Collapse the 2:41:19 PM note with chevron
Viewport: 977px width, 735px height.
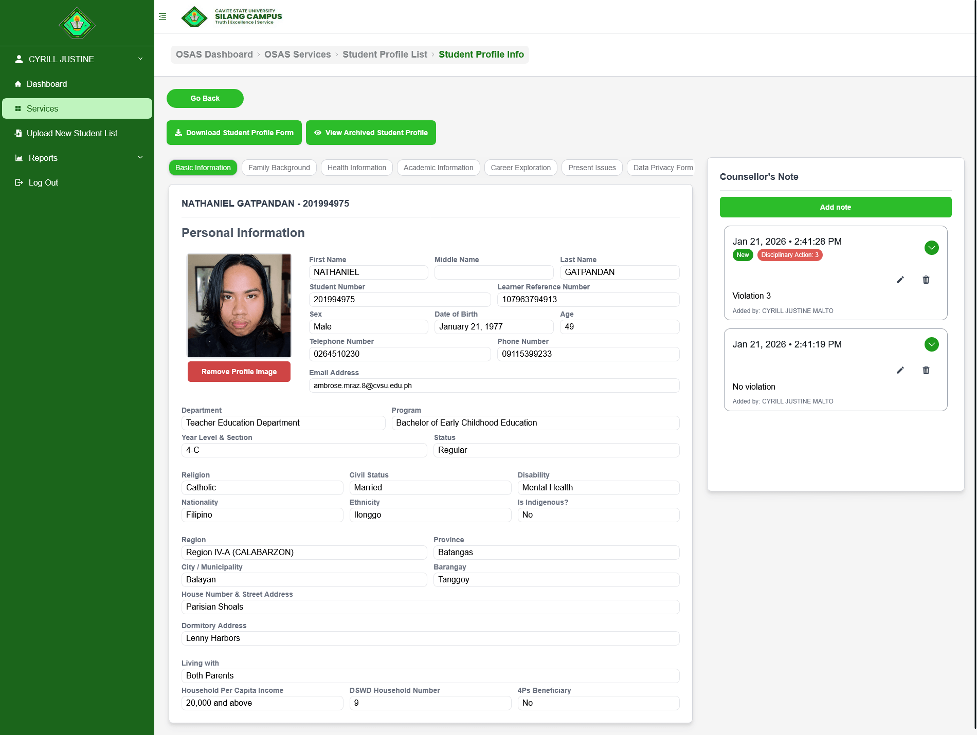point(931,344)
